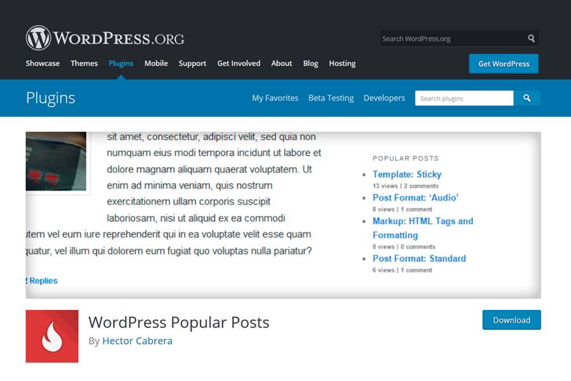The width and height of the screenshot is (571, 381).
Task: Open the Beta Testing link
Action: coord(331,98)
